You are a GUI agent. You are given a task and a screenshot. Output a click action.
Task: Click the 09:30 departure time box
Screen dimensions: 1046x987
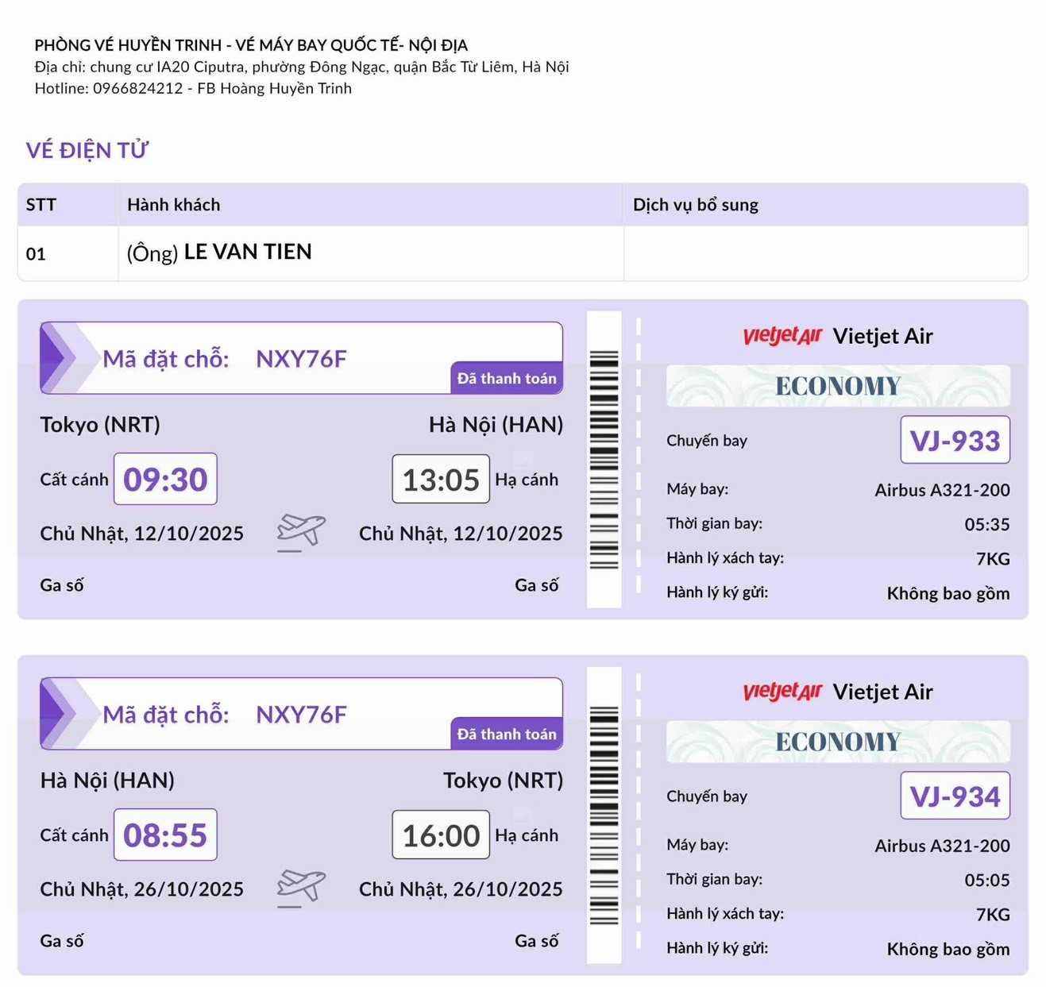tap(165, 479)
